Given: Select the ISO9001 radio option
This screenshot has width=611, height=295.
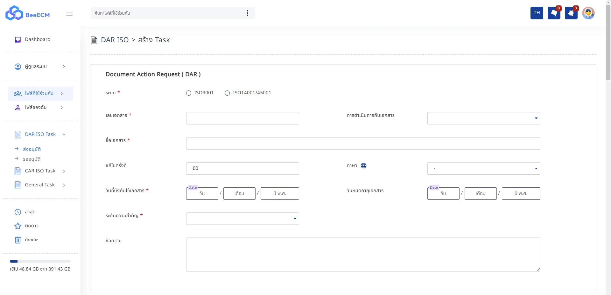Looking at the screenshot, I should (189, 93).
